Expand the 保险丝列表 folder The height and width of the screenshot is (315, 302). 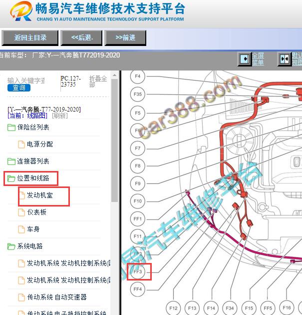click(33, 127)
